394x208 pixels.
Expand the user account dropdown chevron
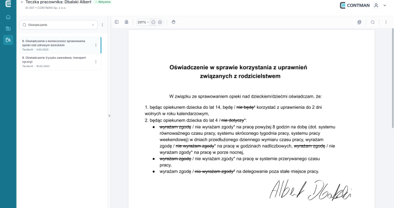385,6
